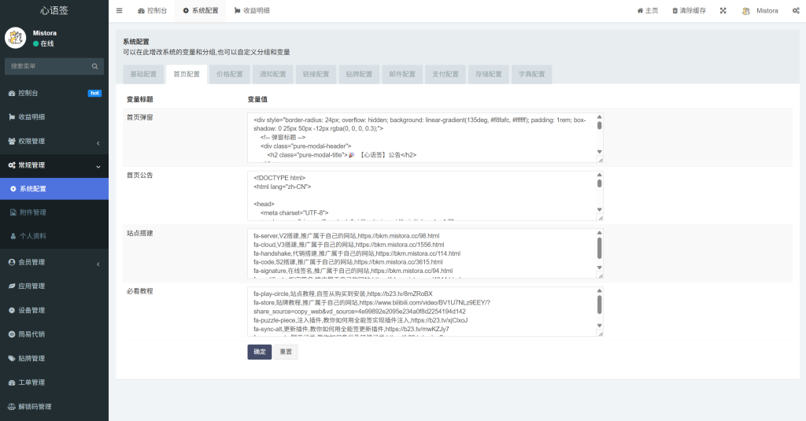Viewport: 806px width, 421px height.
Task: Open 控制台 in the sidebar
Action: click(x=54, y=93)
